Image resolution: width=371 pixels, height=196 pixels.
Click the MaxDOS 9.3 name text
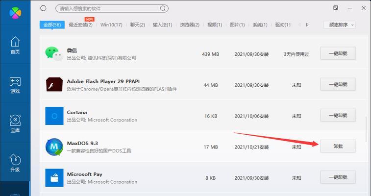[x=82, y=143]
